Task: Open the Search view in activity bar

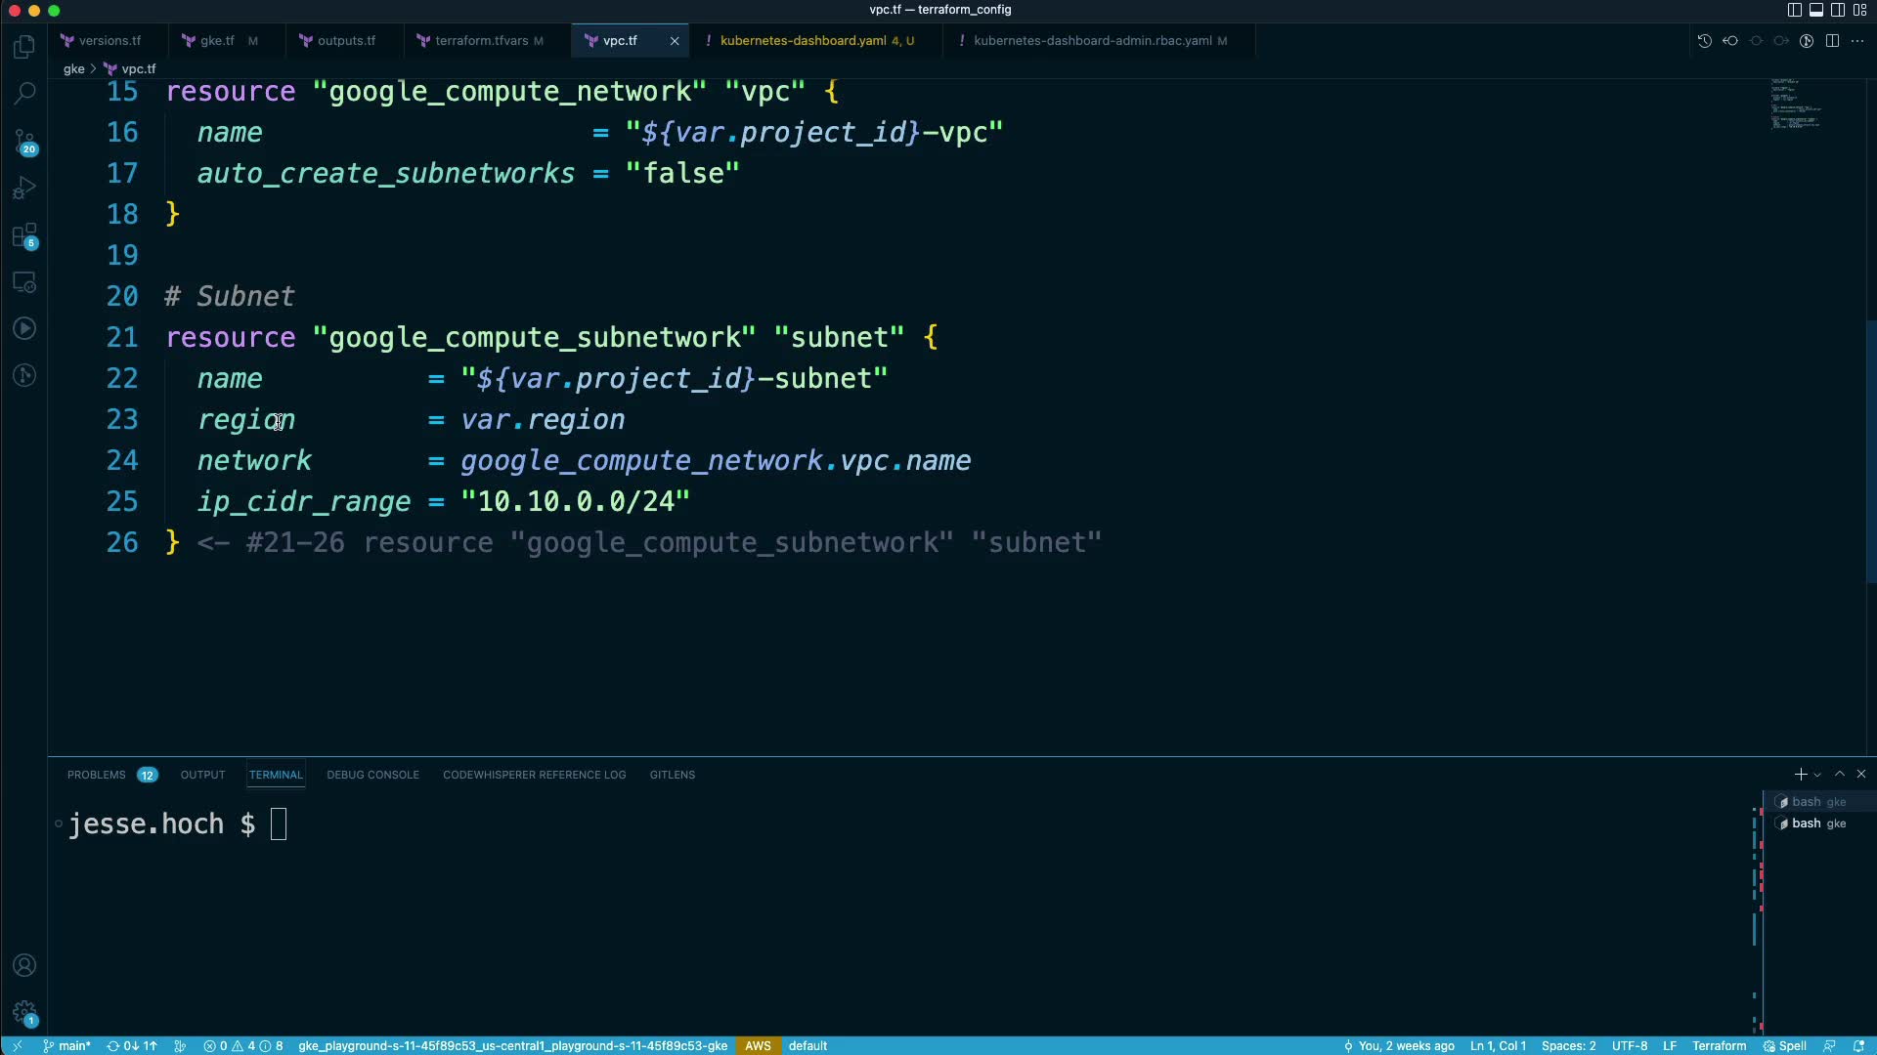Action: point(24,94)
